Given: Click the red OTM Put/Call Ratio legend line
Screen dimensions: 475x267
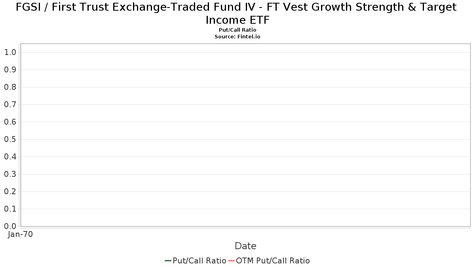Looking at the screenshot, I should coord(231,261).
